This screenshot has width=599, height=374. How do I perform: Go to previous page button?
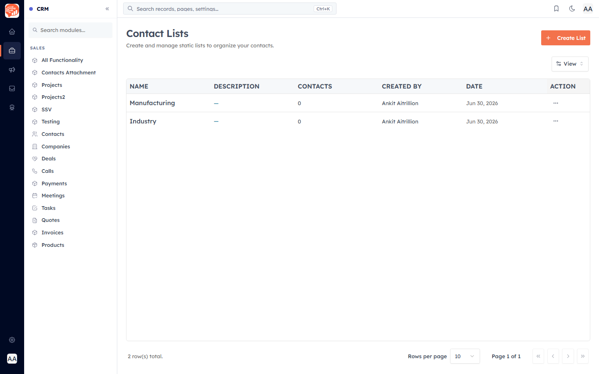553,356
